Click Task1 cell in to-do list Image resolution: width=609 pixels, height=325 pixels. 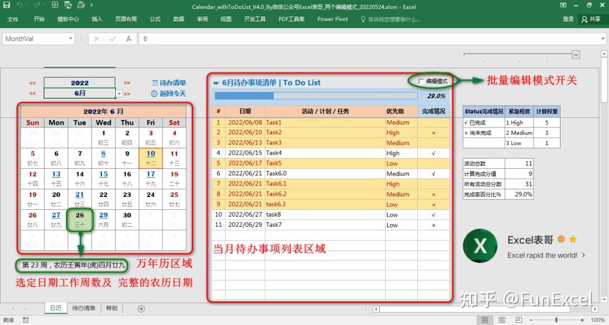[x=325, y=122]
